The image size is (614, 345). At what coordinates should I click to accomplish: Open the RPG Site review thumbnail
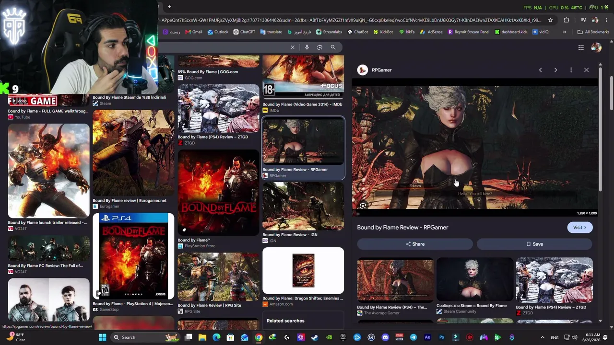coord(218,276)
